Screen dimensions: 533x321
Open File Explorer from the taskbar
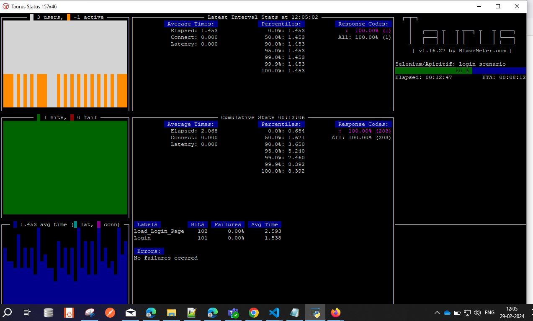[171, 313]
